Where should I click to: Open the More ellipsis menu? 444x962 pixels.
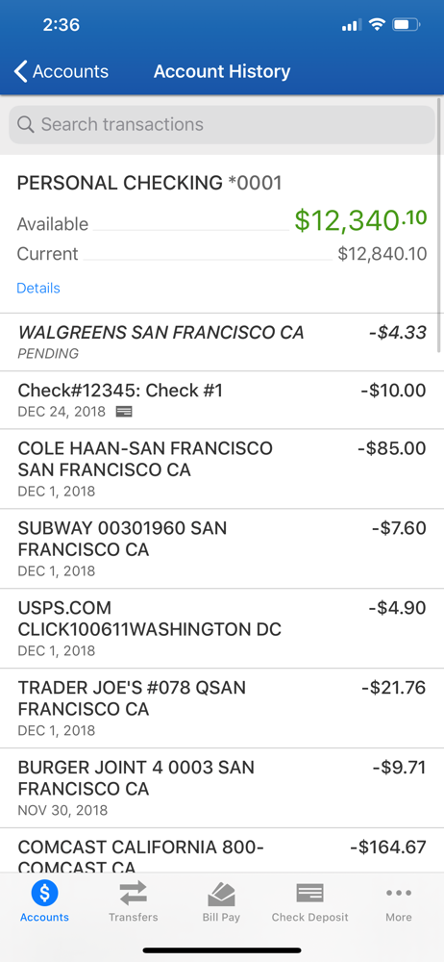click(399, 893)
